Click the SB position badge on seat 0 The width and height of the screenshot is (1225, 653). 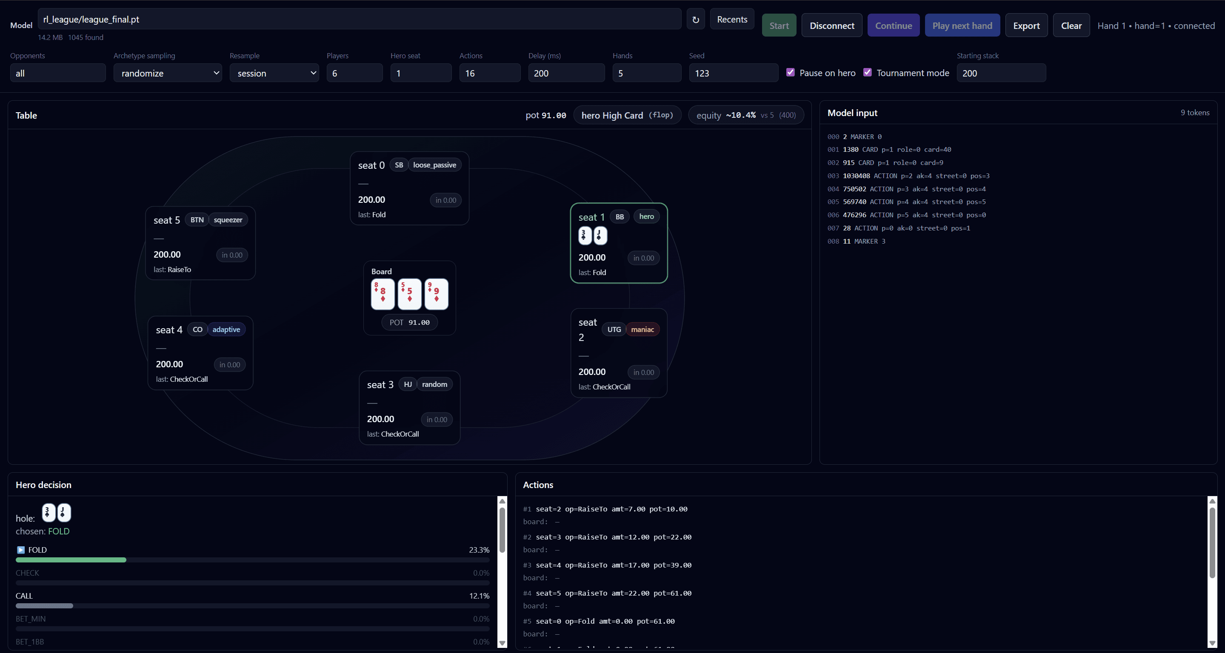coord(399,165)
